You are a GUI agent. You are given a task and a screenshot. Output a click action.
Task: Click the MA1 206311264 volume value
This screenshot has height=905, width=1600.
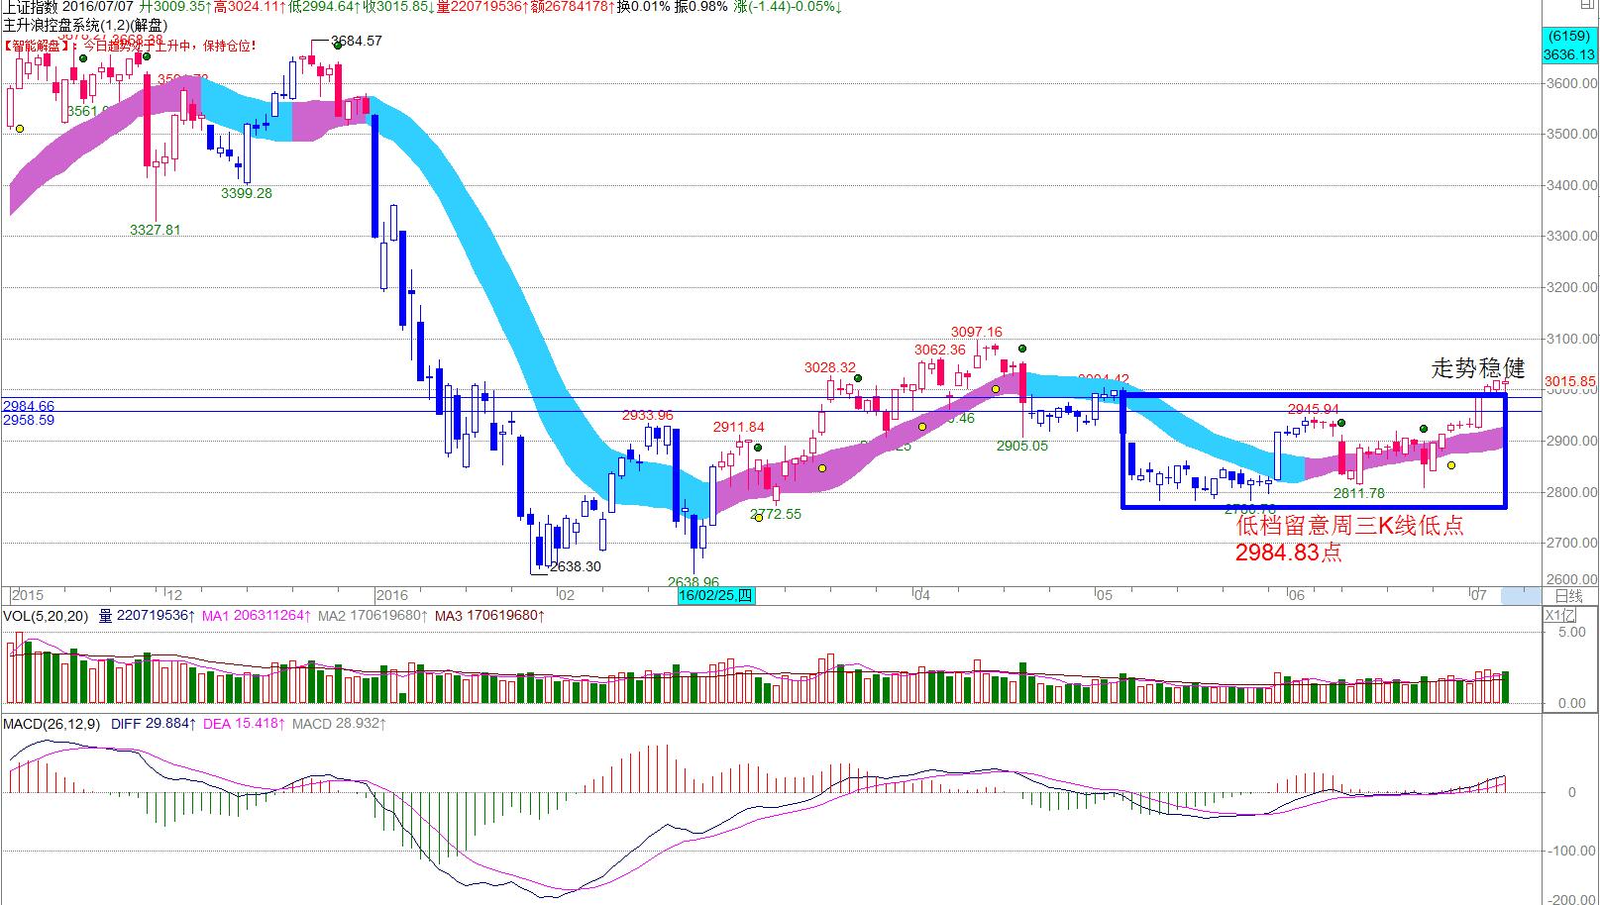point(257,616)
